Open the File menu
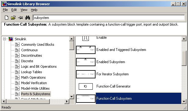This screenshot has width=188, height=111. coord(5,10)
